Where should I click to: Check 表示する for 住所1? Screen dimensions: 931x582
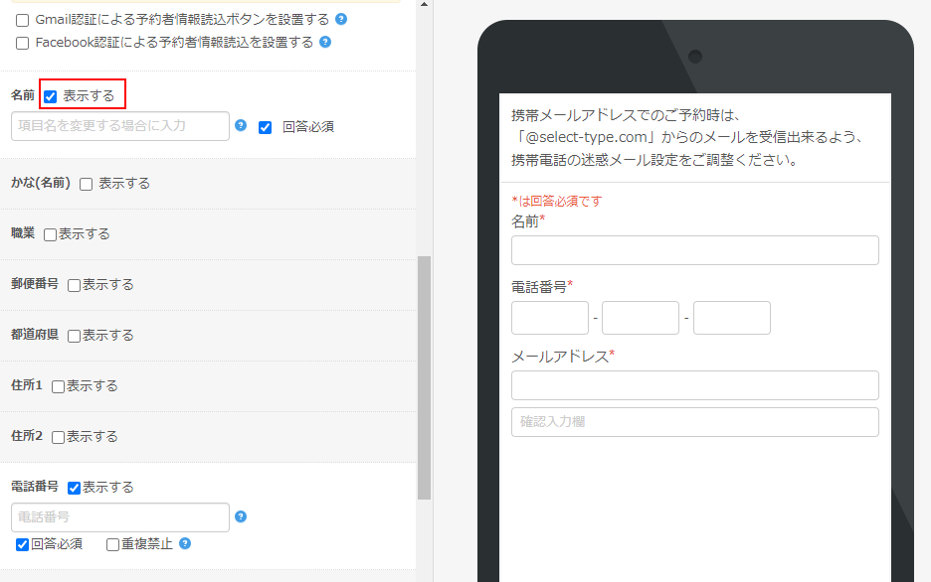(59, 386)
